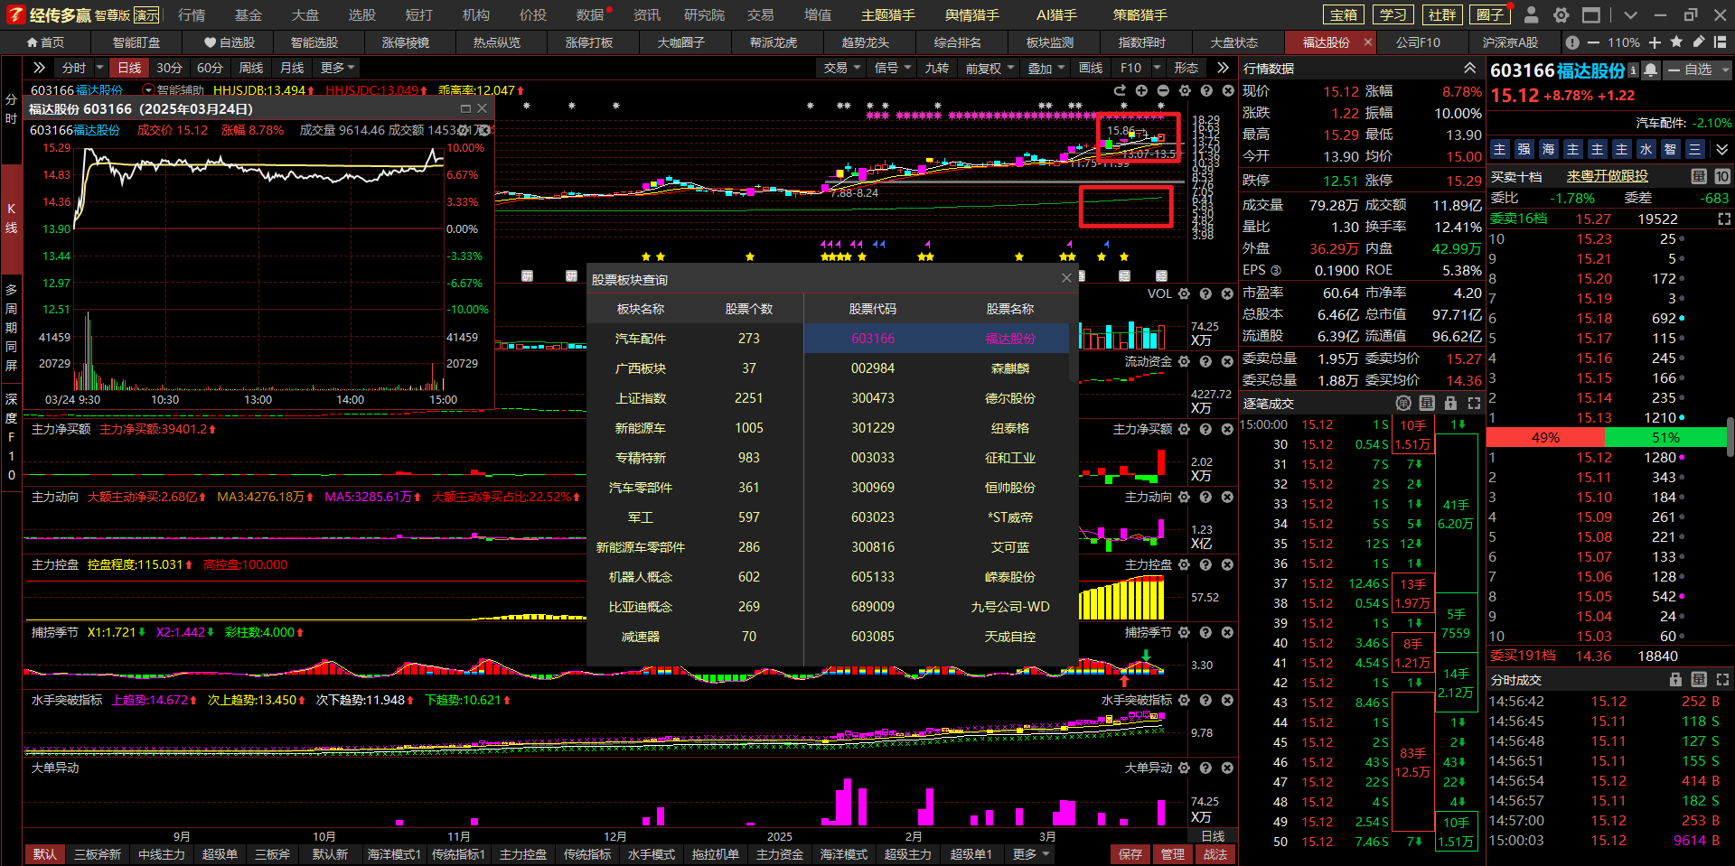Zoom out using the minus next to 110%

point(1592,42)
